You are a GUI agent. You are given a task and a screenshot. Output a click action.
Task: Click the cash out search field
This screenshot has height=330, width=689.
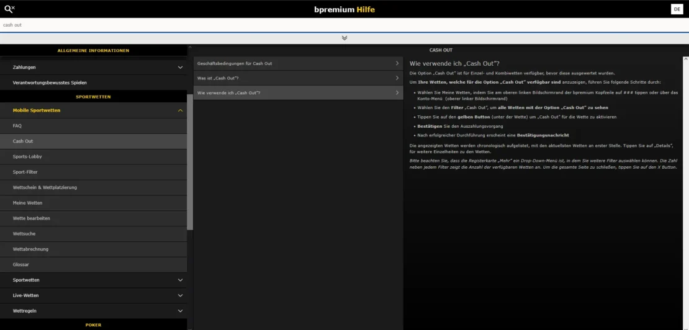(x=344, y=25)
